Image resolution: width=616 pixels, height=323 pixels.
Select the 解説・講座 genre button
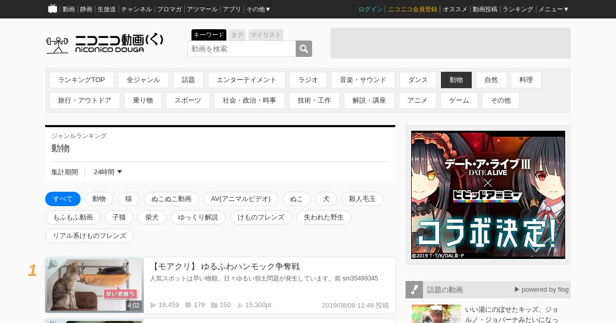click(369, 100)
